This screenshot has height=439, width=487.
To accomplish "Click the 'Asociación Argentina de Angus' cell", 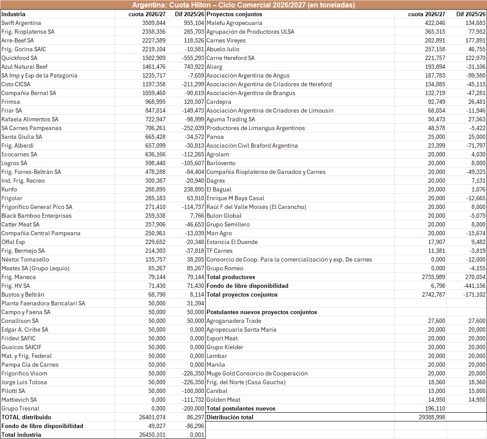I will tap(300, 75).
